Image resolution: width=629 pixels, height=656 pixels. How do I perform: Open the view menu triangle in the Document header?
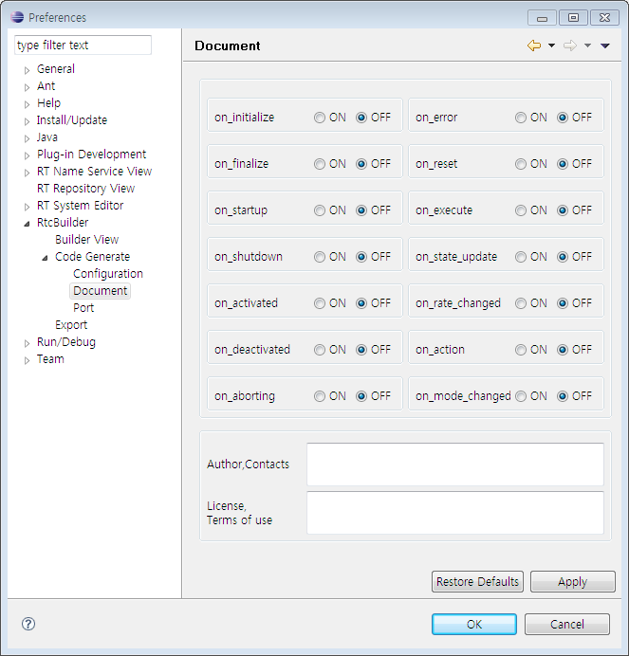pos(605,46)
